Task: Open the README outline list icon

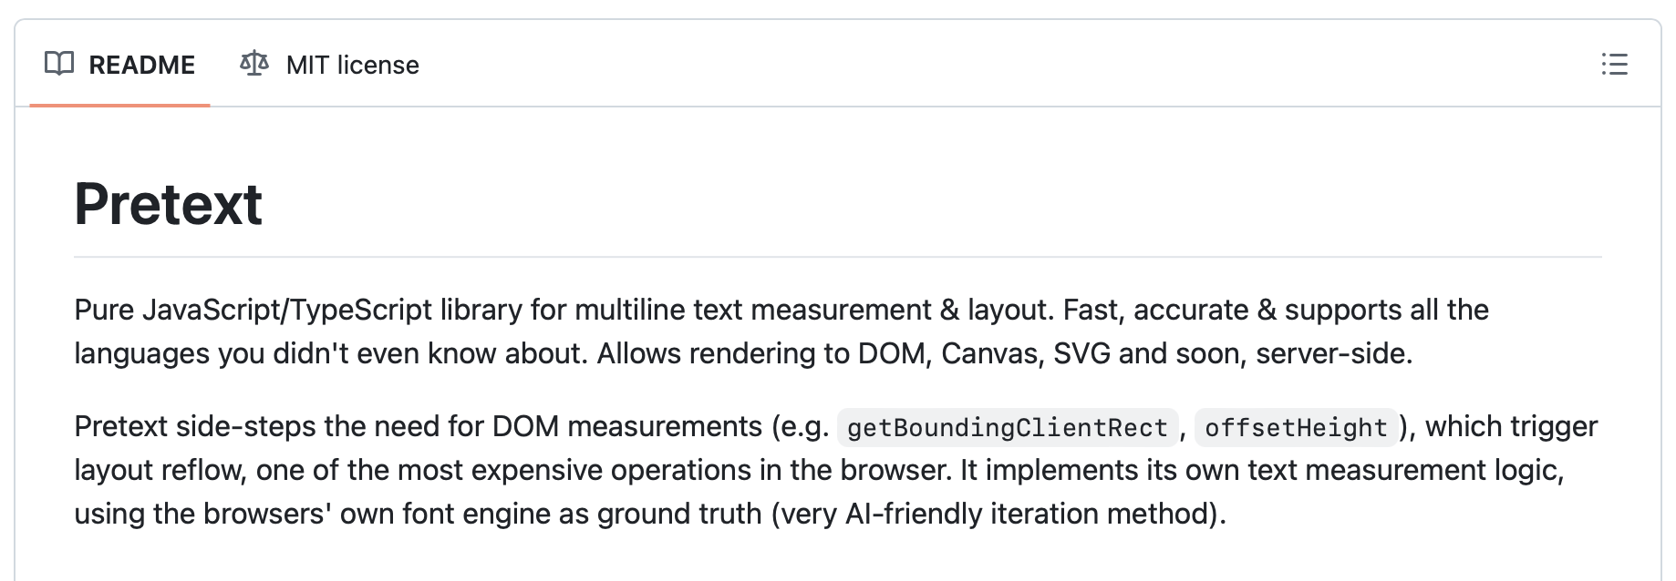Action: click(1614, 65)
